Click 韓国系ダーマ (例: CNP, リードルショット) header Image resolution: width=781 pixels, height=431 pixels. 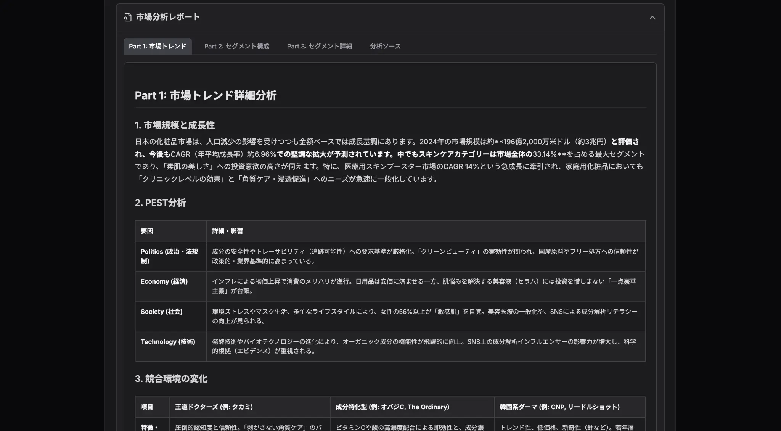coord(570,407)
